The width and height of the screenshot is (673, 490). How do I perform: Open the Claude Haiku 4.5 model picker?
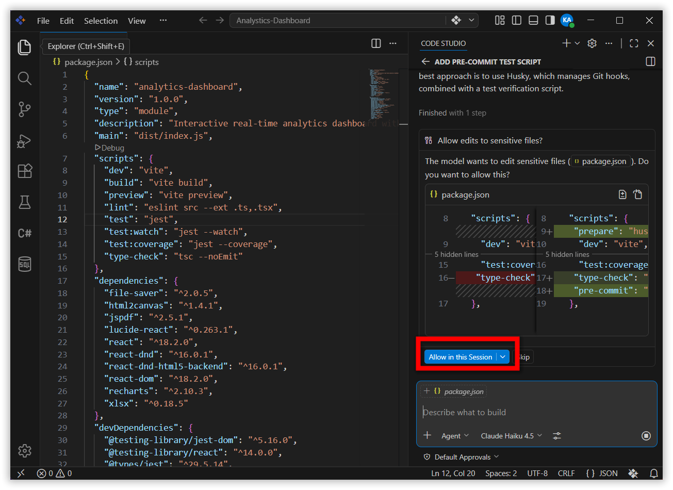pos(512,436)
